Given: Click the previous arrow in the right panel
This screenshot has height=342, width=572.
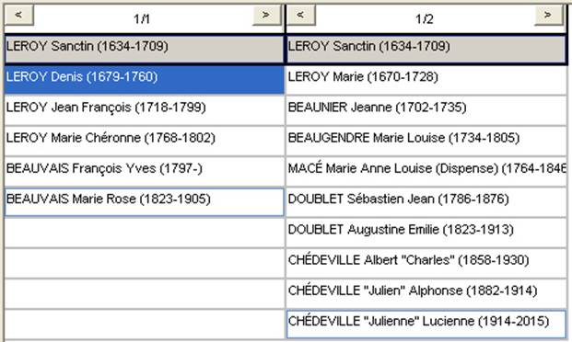Looking at the screenshot, I should 301,16.
